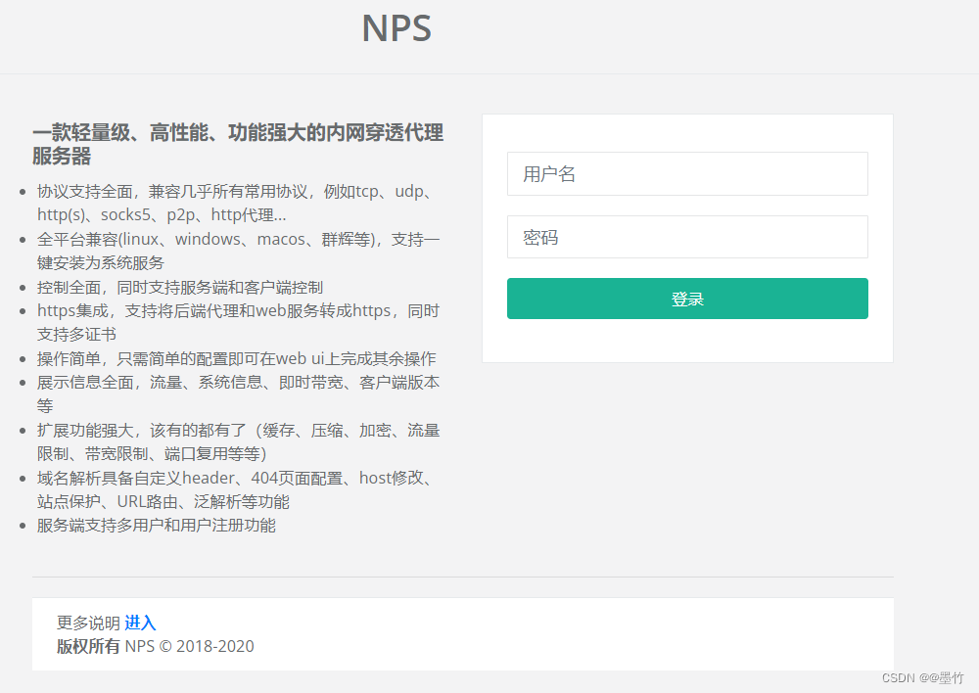
Task: Click the bullet about 域名解析 custom header
Action: click(238, 488)
